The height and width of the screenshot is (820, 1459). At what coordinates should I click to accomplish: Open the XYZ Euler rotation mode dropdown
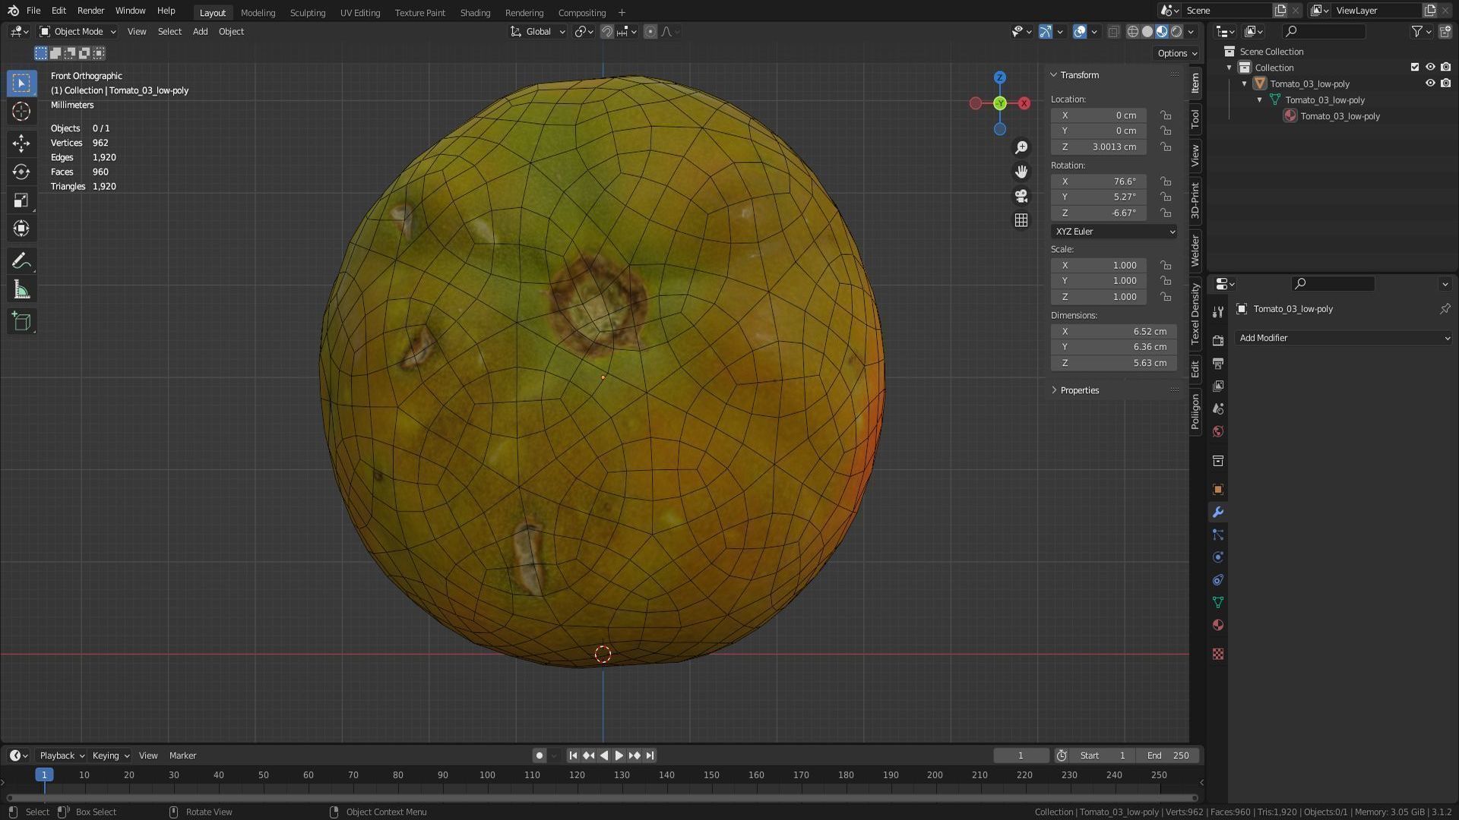(1114, 232)
